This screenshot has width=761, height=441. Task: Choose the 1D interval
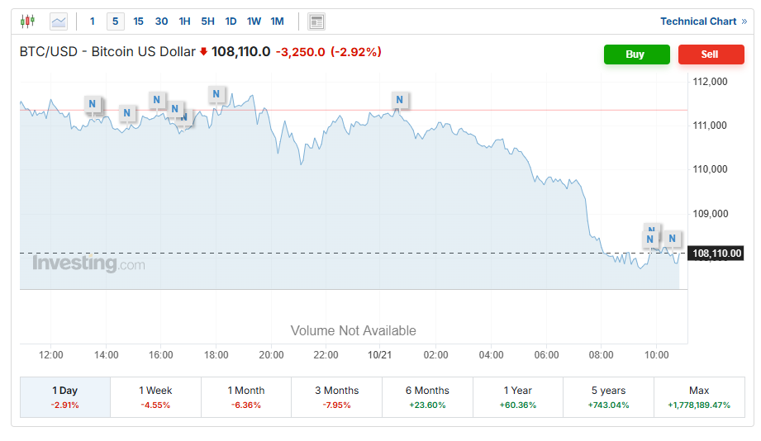click(x=231, y=21)
